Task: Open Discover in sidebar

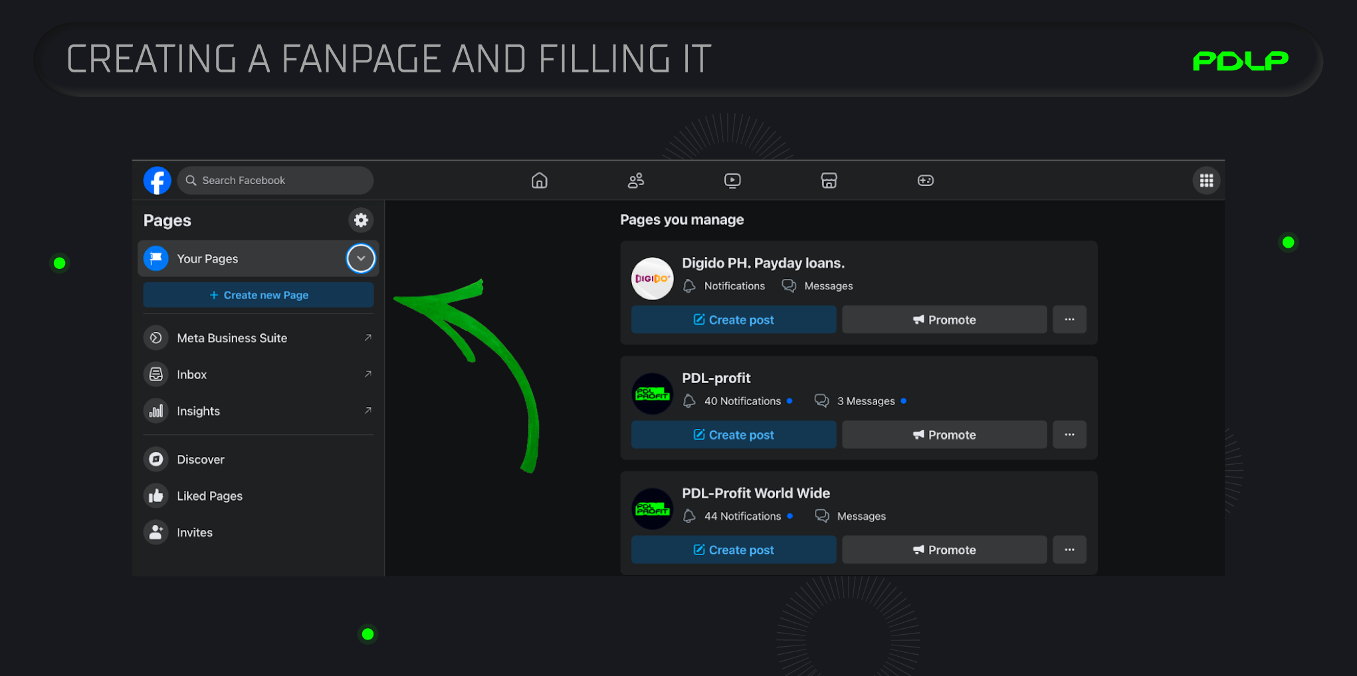Action: pos(258,460)
